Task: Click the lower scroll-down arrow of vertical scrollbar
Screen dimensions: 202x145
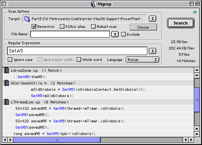Action: point(197,134)
